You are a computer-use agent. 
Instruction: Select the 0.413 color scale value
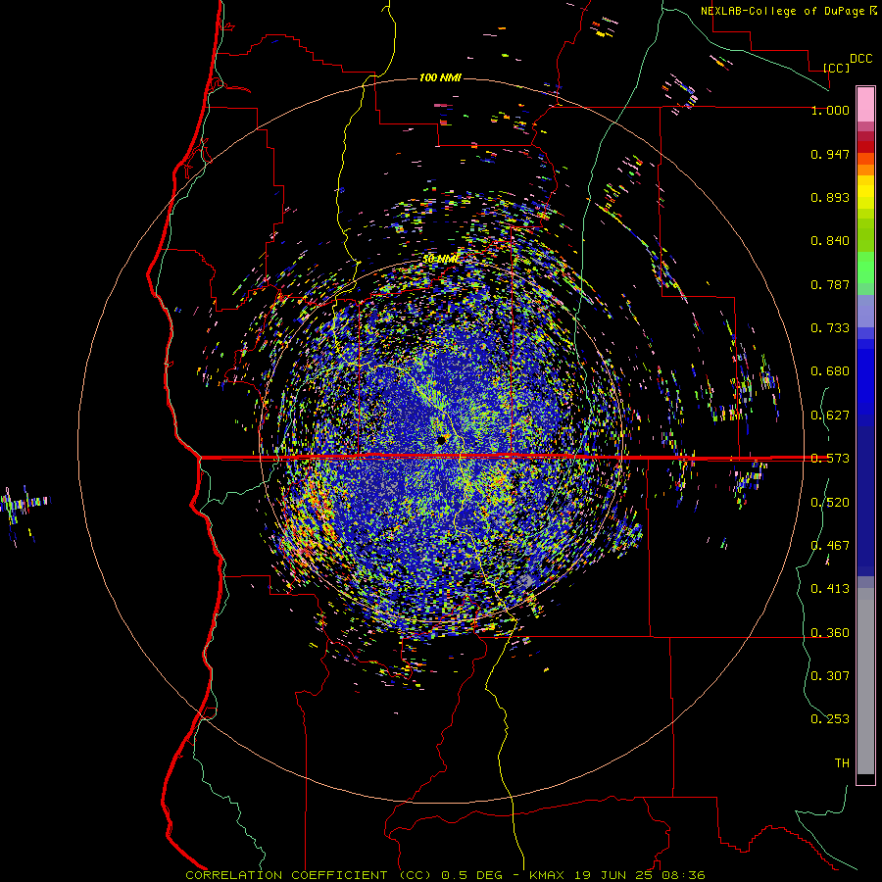click(x=830, y=589)
